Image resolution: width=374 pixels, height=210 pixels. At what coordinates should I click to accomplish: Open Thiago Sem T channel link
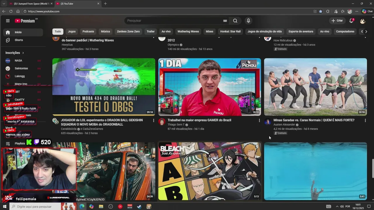coord(176,125)
